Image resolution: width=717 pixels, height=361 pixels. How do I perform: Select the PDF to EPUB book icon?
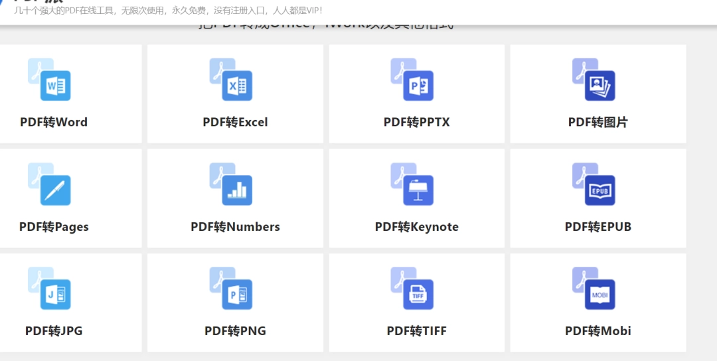pyautogui.click(x=594, y=184)
